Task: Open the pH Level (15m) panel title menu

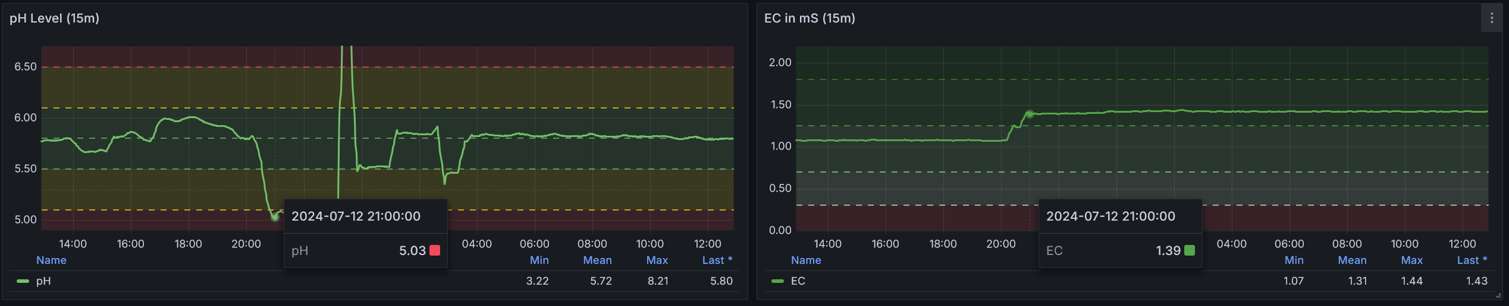Action: click(x=55, y=18)
